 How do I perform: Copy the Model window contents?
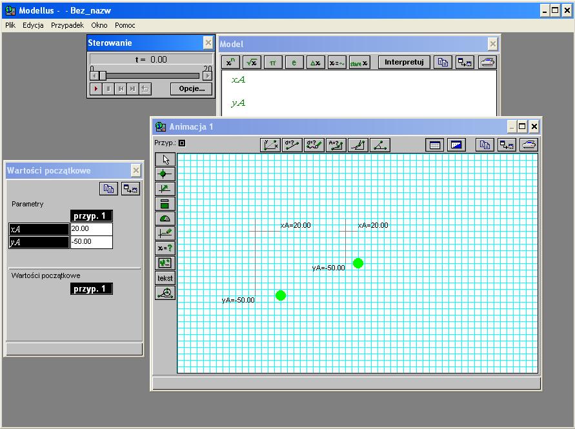[443, 63]
